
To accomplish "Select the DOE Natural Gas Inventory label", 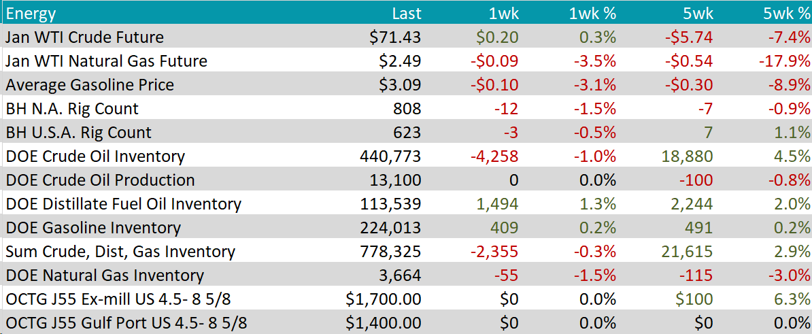I will tap(105, 275).
